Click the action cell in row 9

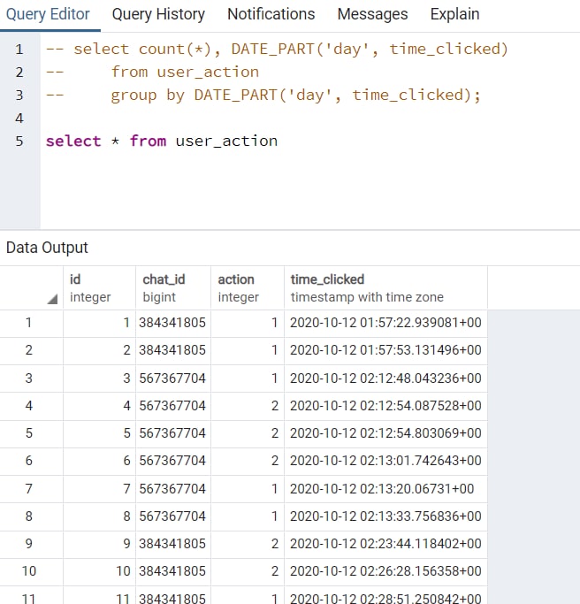click(248, 544)
